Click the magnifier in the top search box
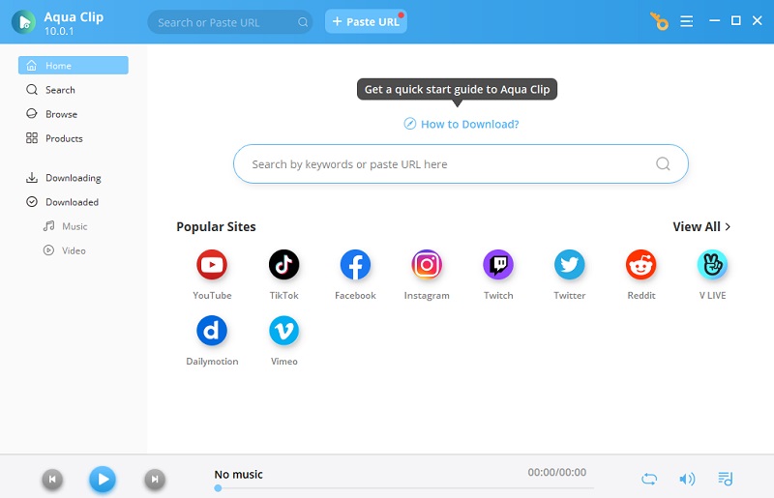This screenshot has height=498, width=774. [x=303, y=22]
